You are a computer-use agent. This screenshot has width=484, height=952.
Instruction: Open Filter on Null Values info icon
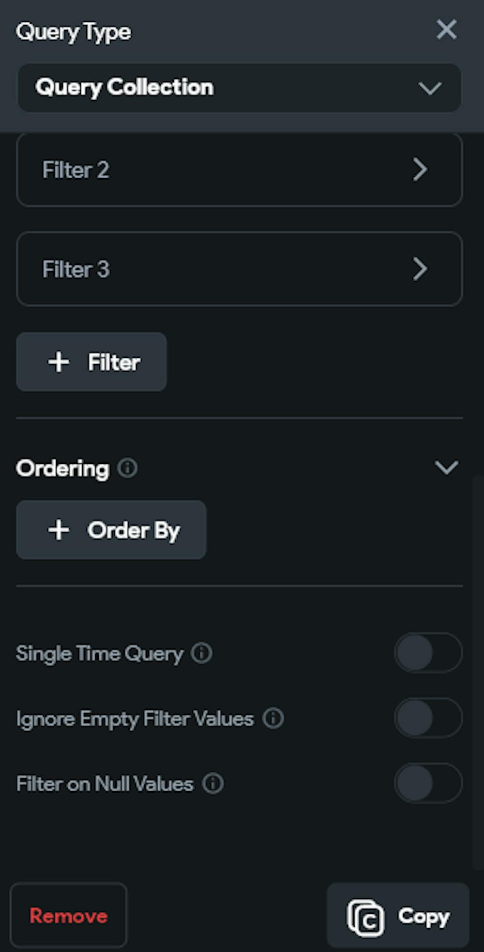(212, 783)
